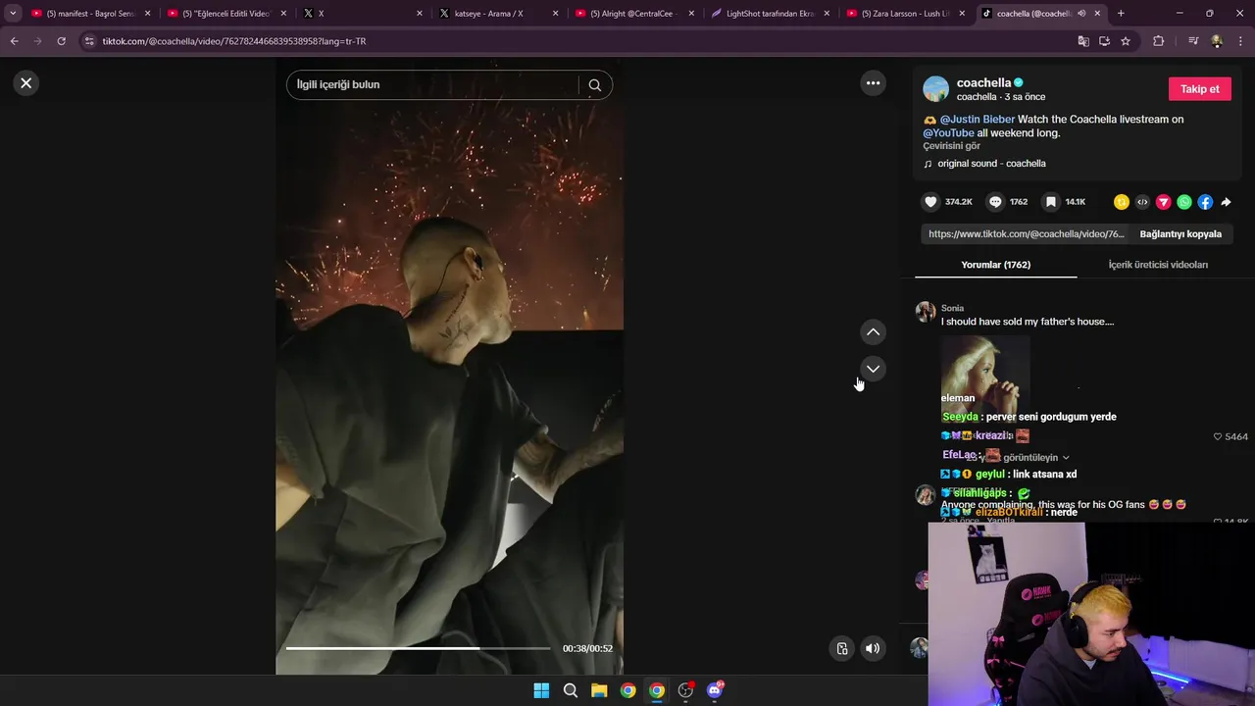This screenshot has width=1255, height=706.
Task: Select the Yorumlar (1762) tab
Action: pyautogui.click(x=995, y=265)
